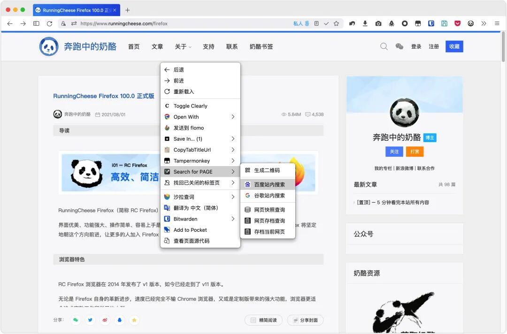507x334 pixels.
Task: Choose 发送到 flomo menu item
Action: [x=200, y=128]
